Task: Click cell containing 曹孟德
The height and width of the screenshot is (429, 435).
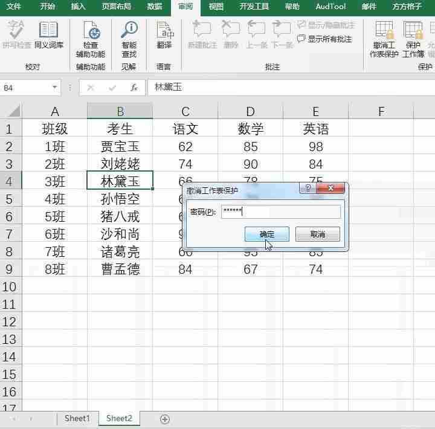Action: coord(120,269)
